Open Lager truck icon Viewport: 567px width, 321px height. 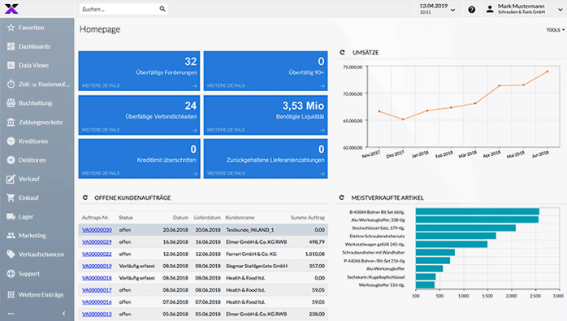click(x=11, y=217)
